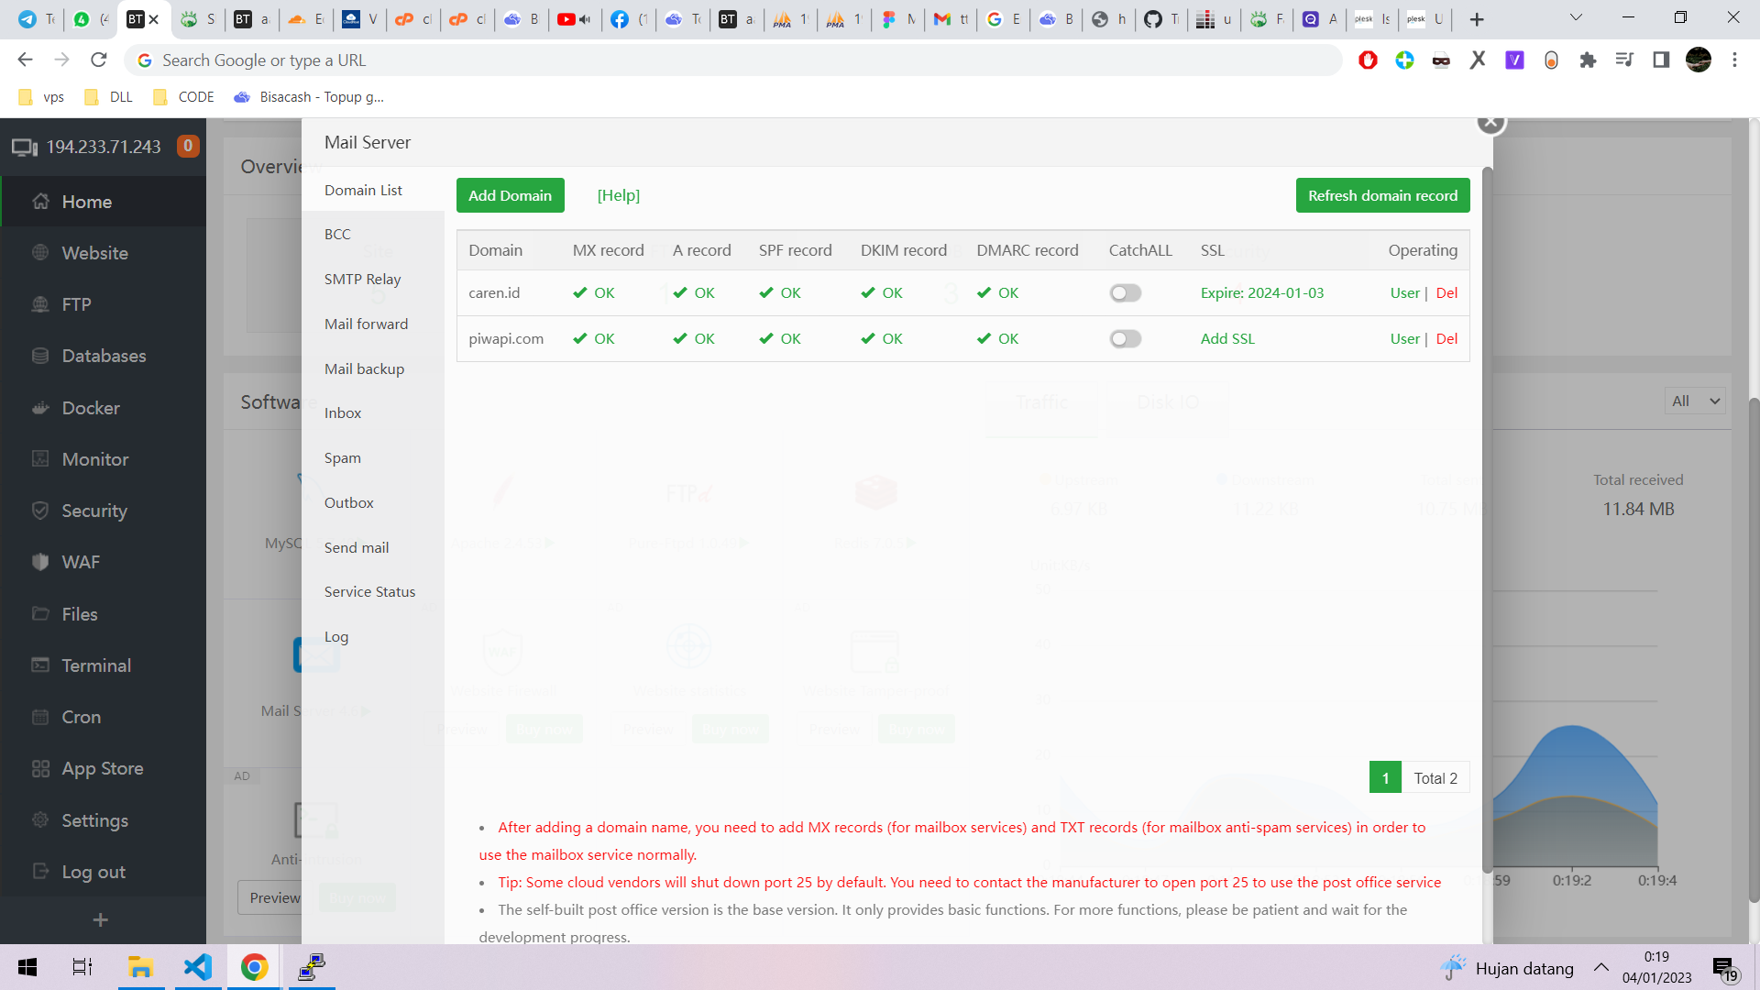Click the WAF shield icon
Screen dimensions: 1760x990
point(40,562)
